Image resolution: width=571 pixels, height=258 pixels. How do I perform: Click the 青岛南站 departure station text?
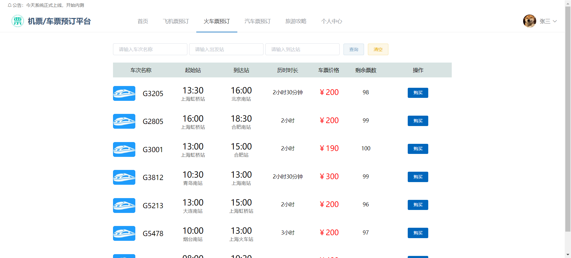pyautogui.click(x=193, y=183)
